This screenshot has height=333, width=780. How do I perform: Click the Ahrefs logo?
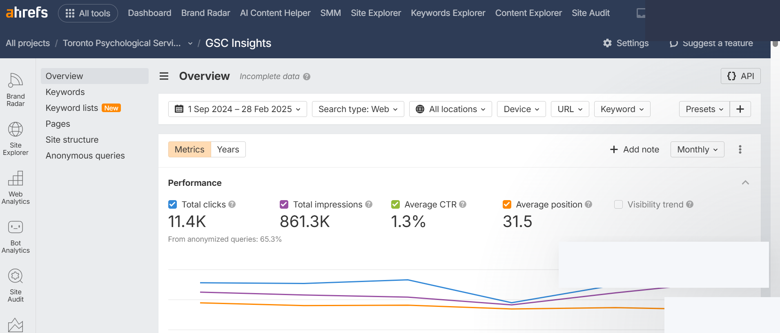click(x=27, y=13)
